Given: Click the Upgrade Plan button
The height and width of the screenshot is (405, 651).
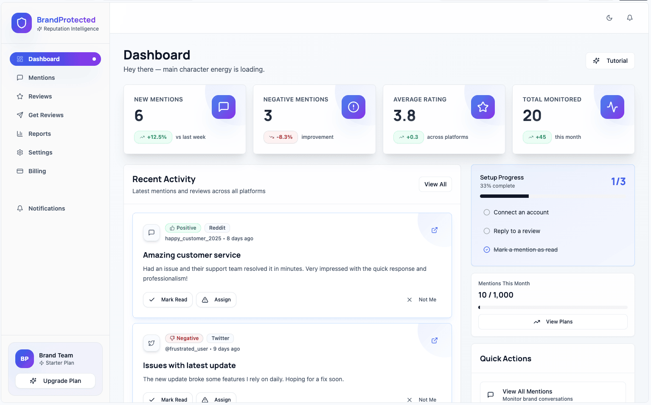Looking at the screenshot, I should coord(56,381).
